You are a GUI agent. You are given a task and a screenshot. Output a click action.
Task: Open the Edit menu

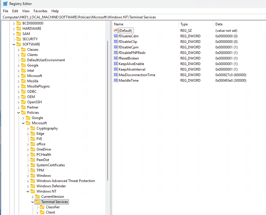[15, 11]
